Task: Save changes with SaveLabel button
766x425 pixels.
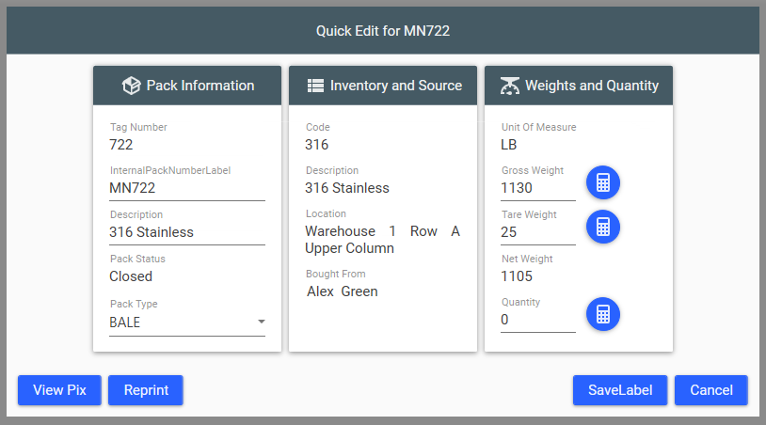Action: [x=620, y=390]
